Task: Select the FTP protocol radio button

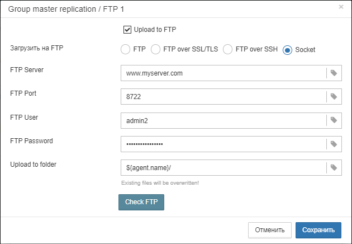Action: tap(125, 49)
